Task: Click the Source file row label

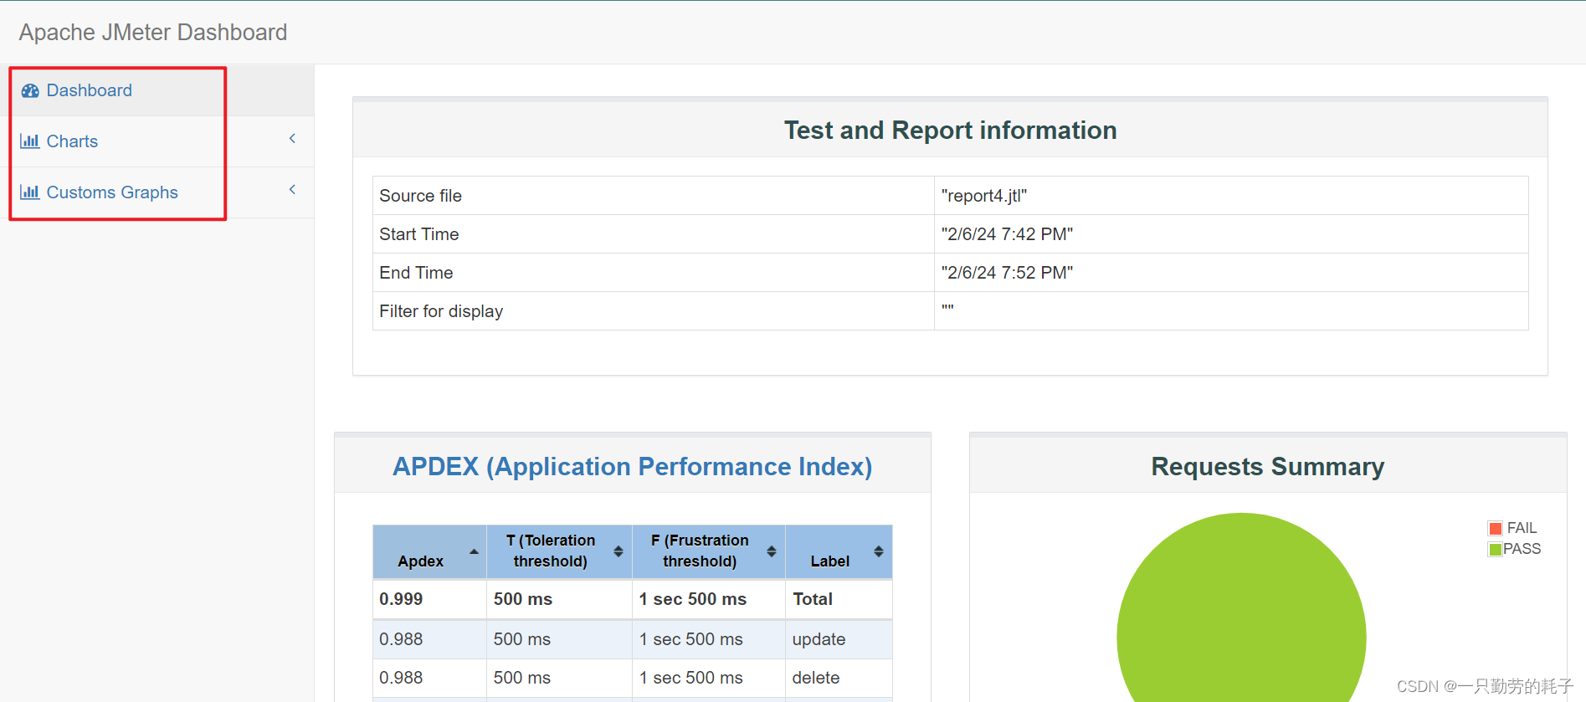Action: (420, 196)
